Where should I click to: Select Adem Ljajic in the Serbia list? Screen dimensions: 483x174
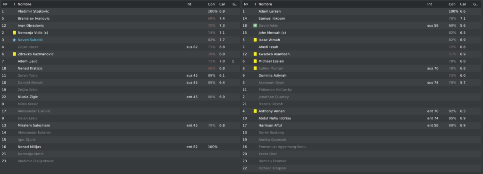(x=120, y=61)
